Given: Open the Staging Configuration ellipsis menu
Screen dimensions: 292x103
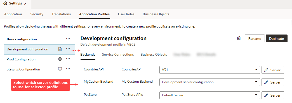Looking at the screenshot, I should click(68, 68).
